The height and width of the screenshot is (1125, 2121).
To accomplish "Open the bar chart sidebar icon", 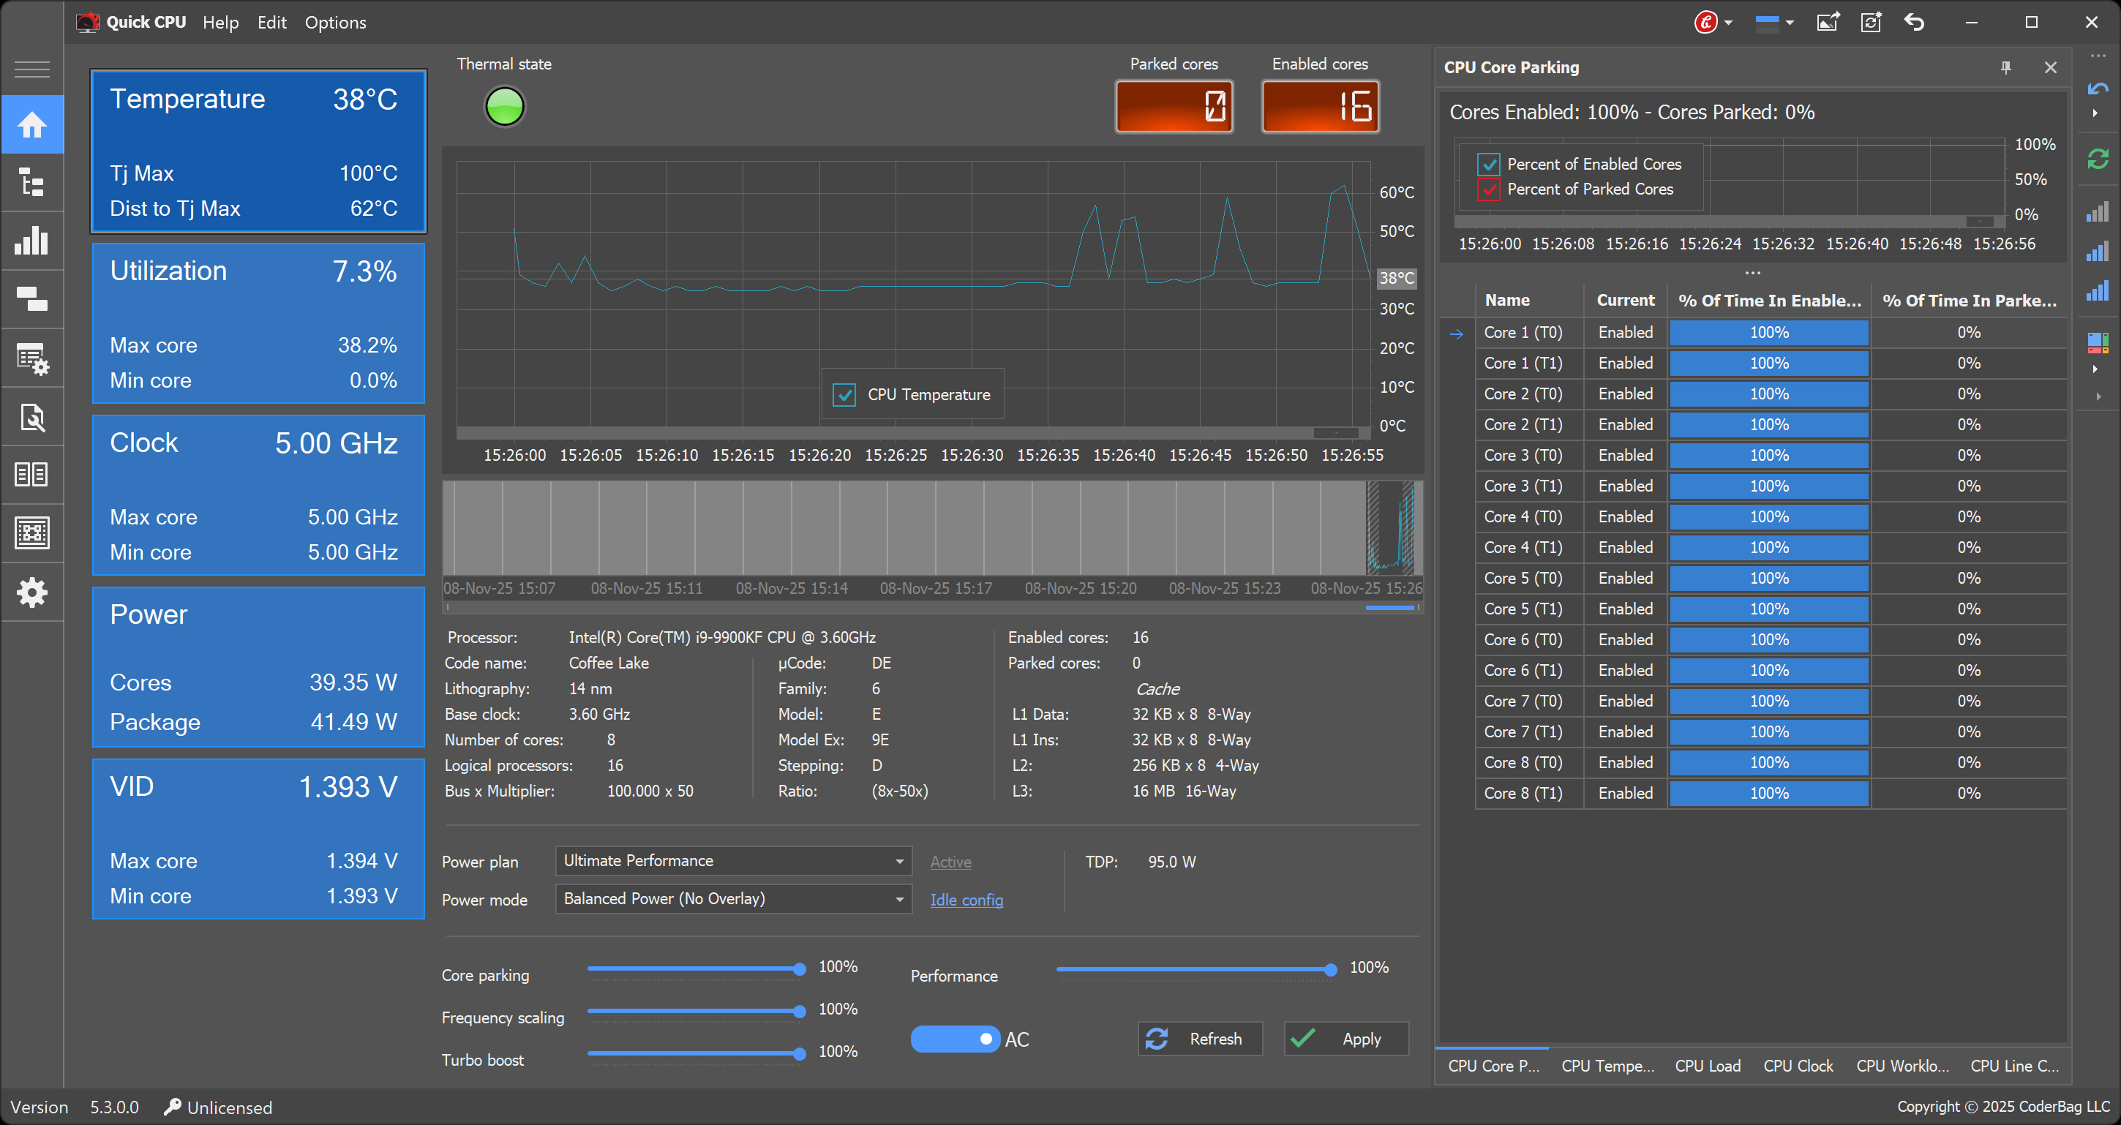I will (32, 241).
